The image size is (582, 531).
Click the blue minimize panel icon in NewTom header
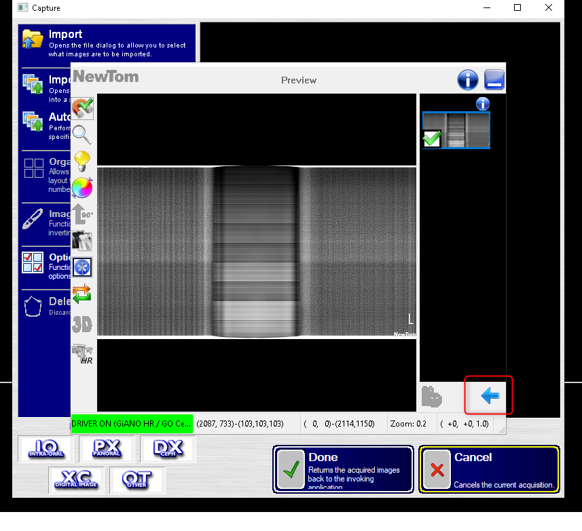point(494,79)
